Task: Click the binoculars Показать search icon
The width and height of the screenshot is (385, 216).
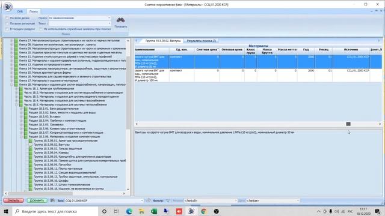Action: point(120,20)
